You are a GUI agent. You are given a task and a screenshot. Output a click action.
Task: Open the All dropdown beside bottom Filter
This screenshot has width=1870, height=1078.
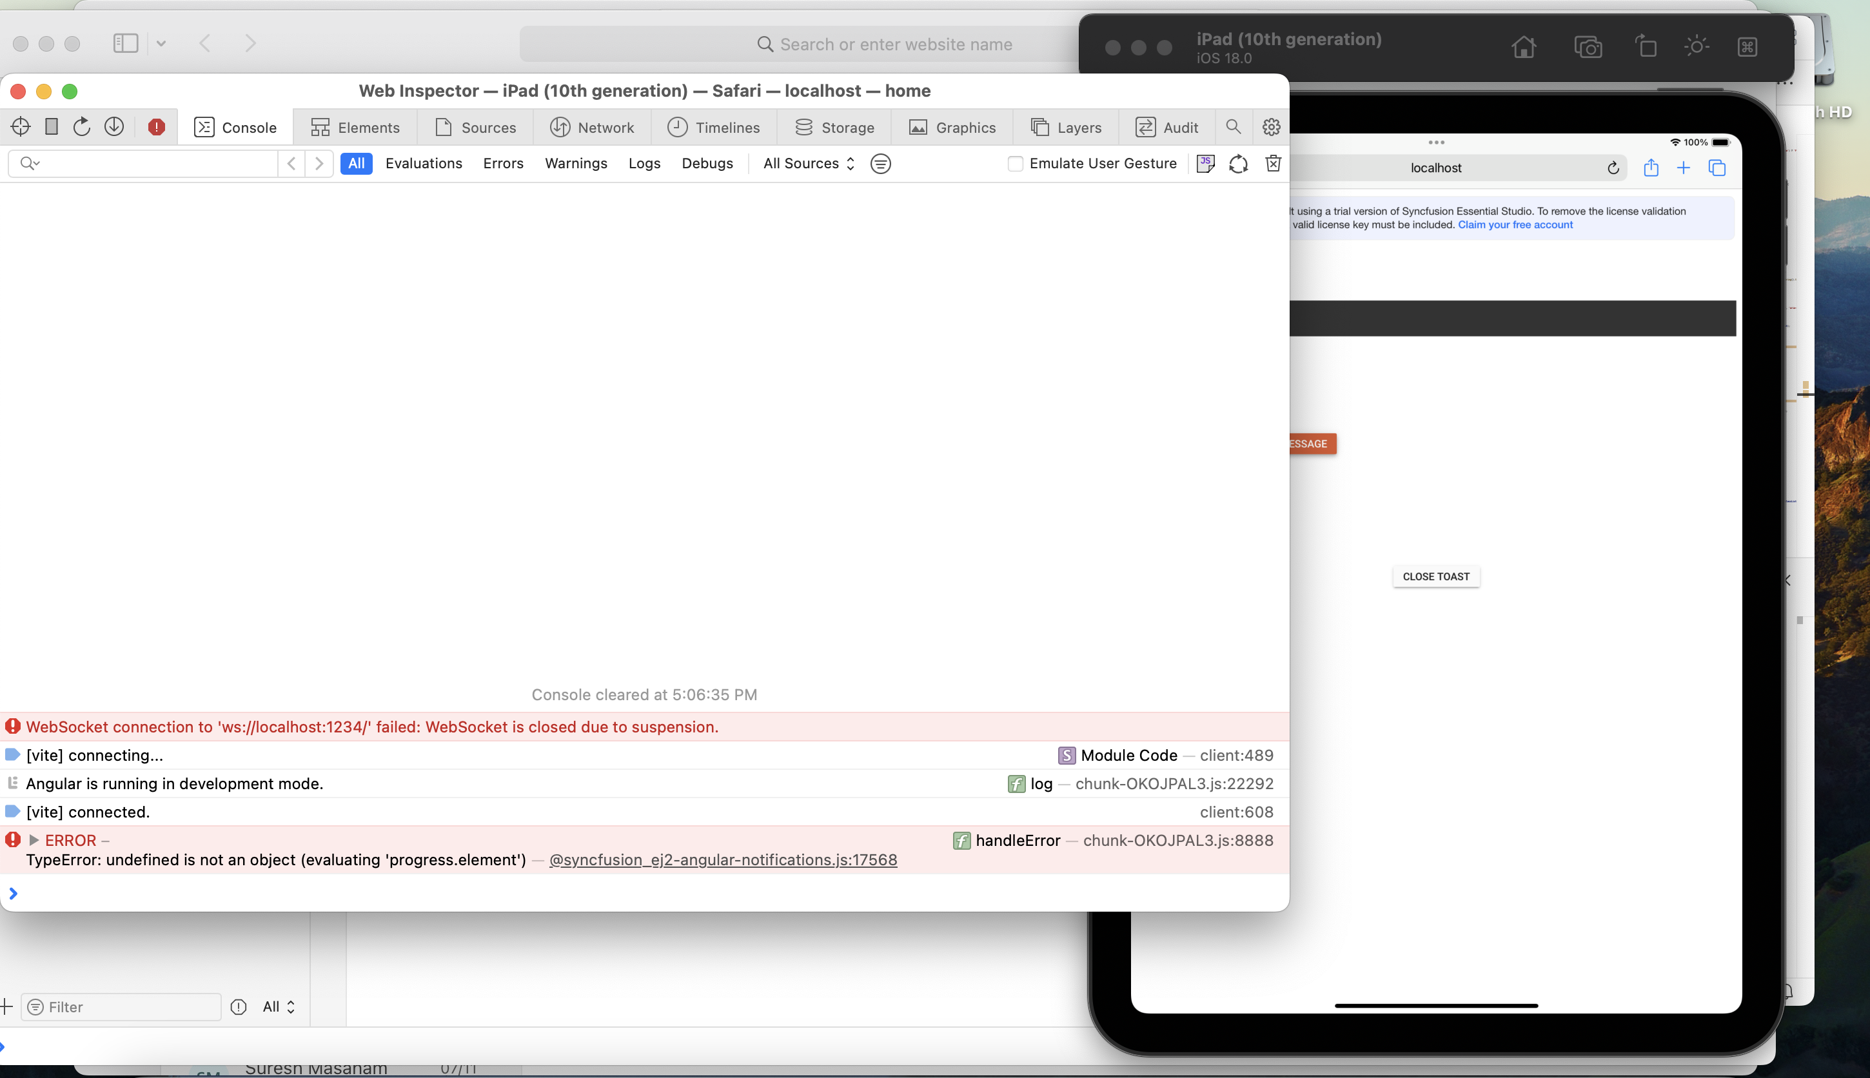click(x=279, y=1007)
